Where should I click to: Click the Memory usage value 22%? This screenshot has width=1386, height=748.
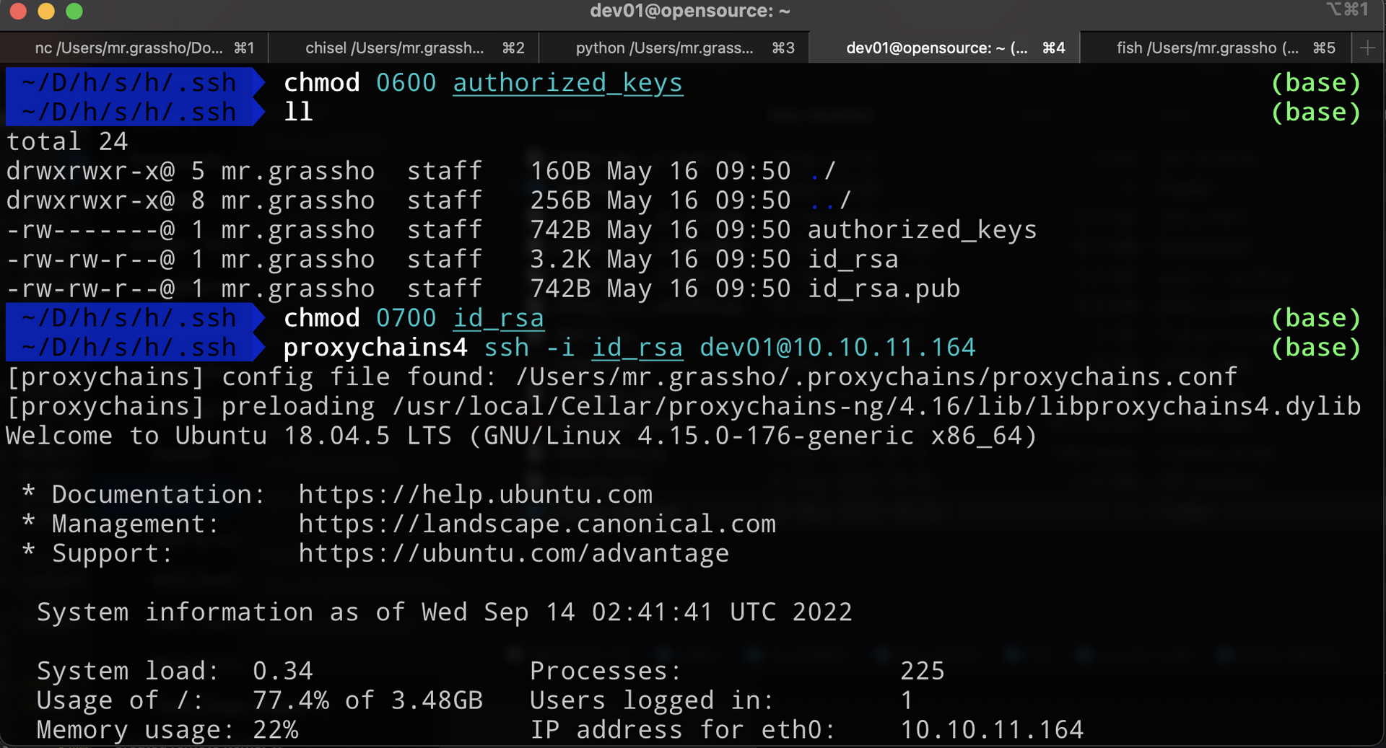(275, 730)
